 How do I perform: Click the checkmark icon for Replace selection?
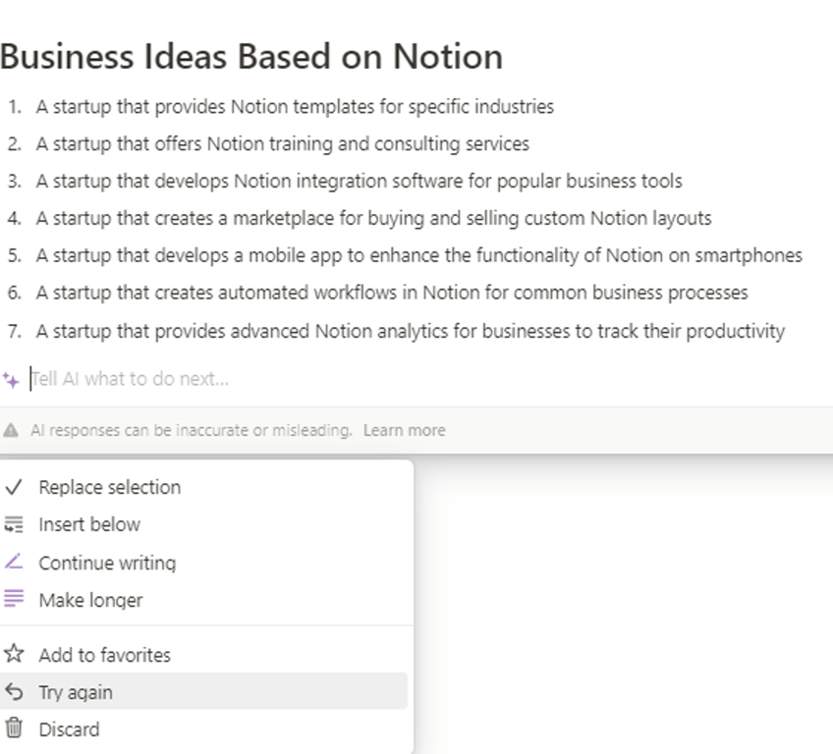[14, 487]
